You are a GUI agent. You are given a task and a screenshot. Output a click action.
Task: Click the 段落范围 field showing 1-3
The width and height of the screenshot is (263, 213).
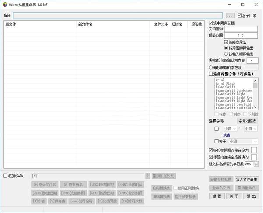pyautogui.click(x=241, y=35)
